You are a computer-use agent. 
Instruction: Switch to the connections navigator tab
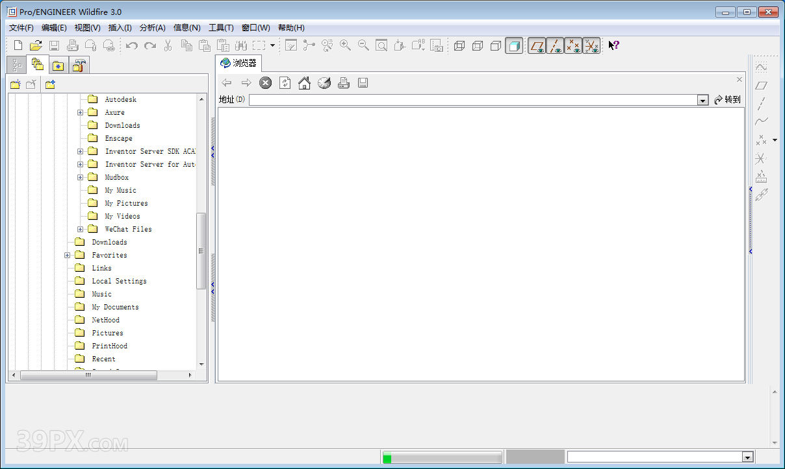point(79,66)
